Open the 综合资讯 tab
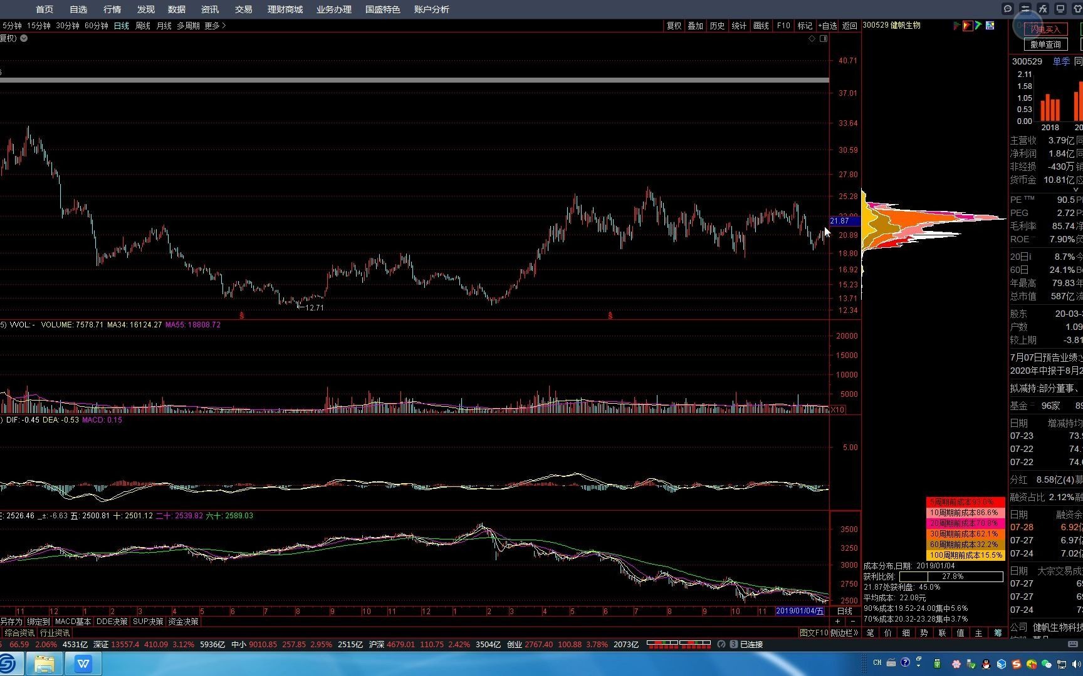Viewport: 1083px width, 676px height. point(19,633)
